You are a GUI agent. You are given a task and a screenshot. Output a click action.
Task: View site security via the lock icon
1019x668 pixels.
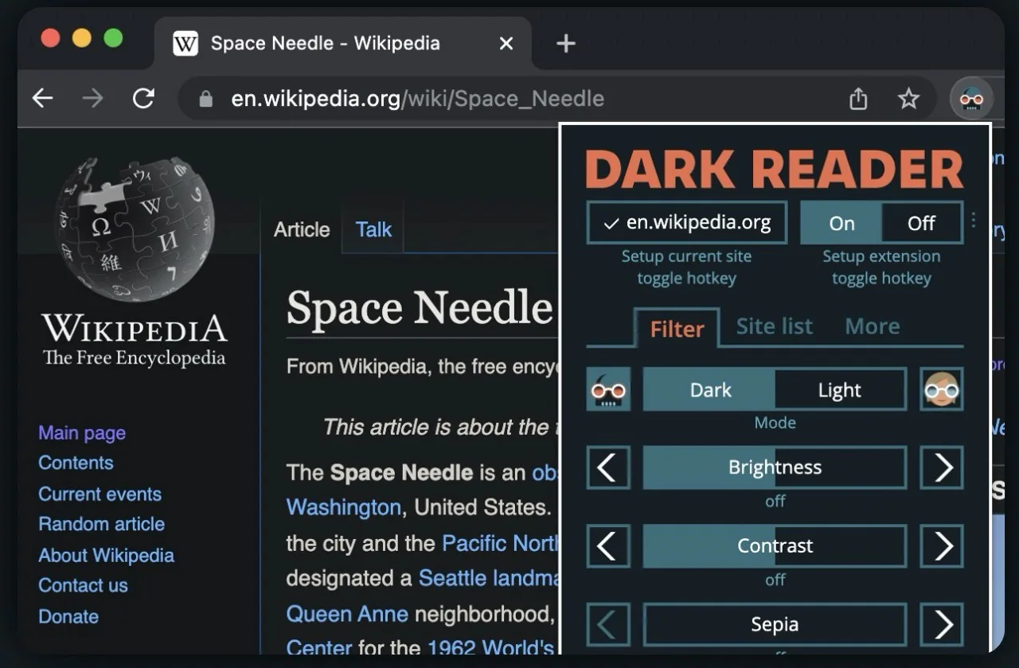click(206, 99)
